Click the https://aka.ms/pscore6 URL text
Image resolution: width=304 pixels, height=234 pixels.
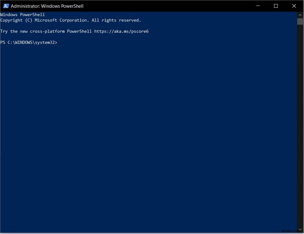coord(121,31)
